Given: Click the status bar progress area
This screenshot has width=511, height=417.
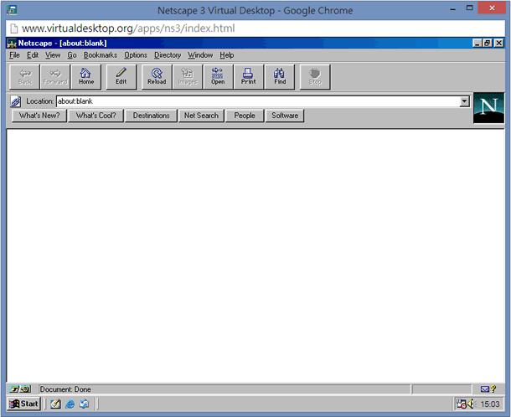Looking at the screenshot, I should (x=441, y=389).
